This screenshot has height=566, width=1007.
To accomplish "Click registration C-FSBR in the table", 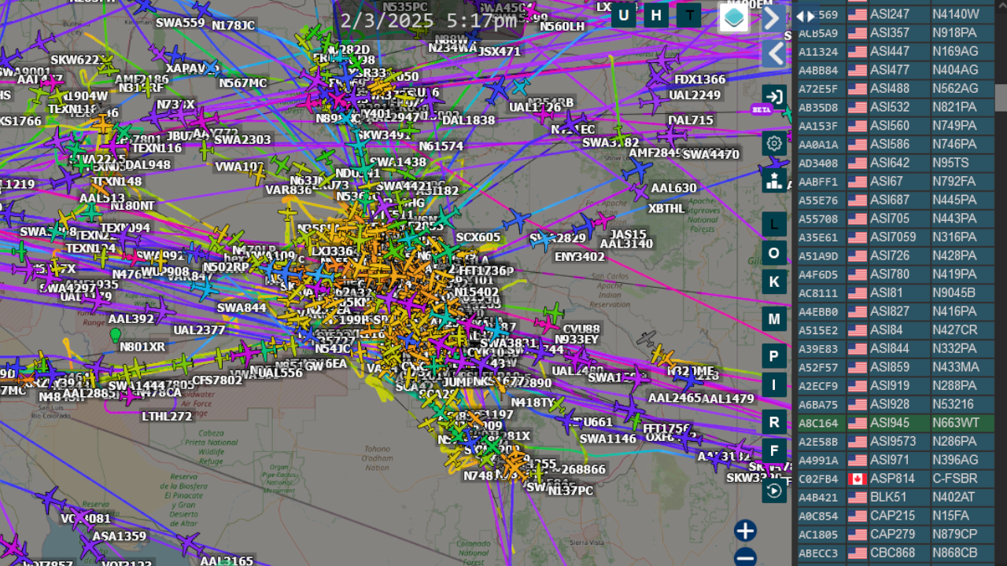I will click(x=955, y=479).
